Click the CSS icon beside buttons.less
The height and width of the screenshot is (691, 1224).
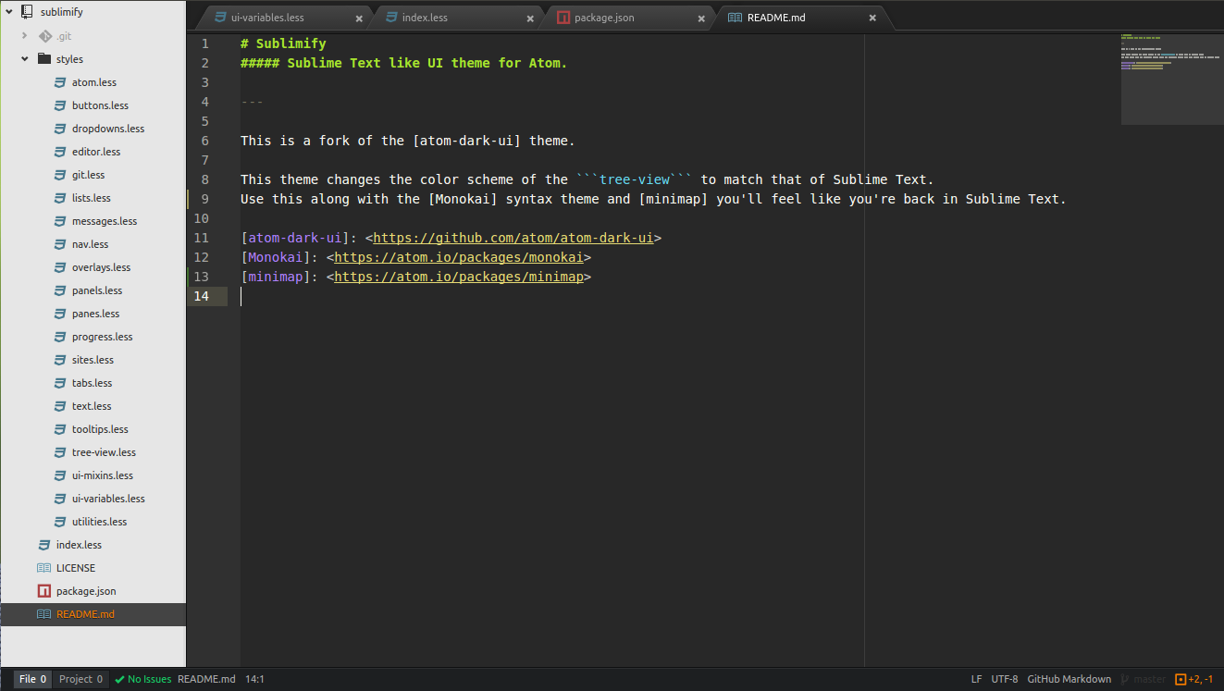click(59, 105)
